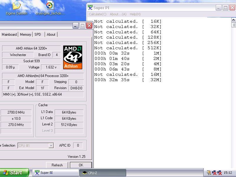Click the first system tray icon
The height and width of the screenshot is (177, 236).
209,173
